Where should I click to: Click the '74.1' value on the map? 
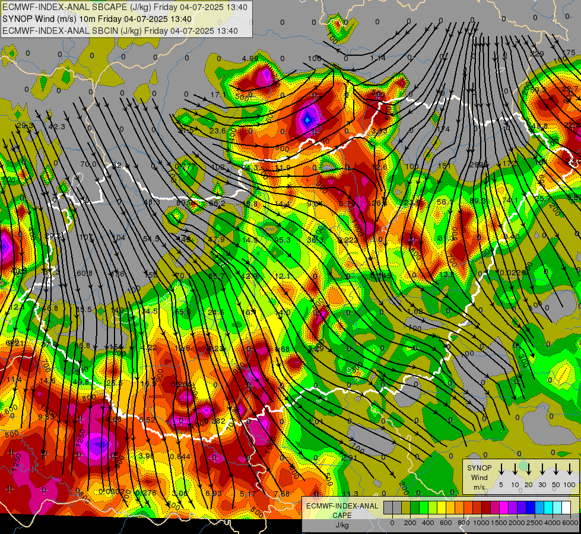pos(510,200)
